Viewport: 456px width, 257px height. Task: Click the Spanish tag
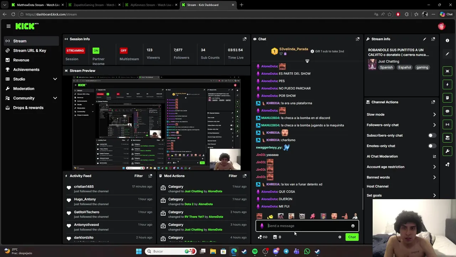386,67
